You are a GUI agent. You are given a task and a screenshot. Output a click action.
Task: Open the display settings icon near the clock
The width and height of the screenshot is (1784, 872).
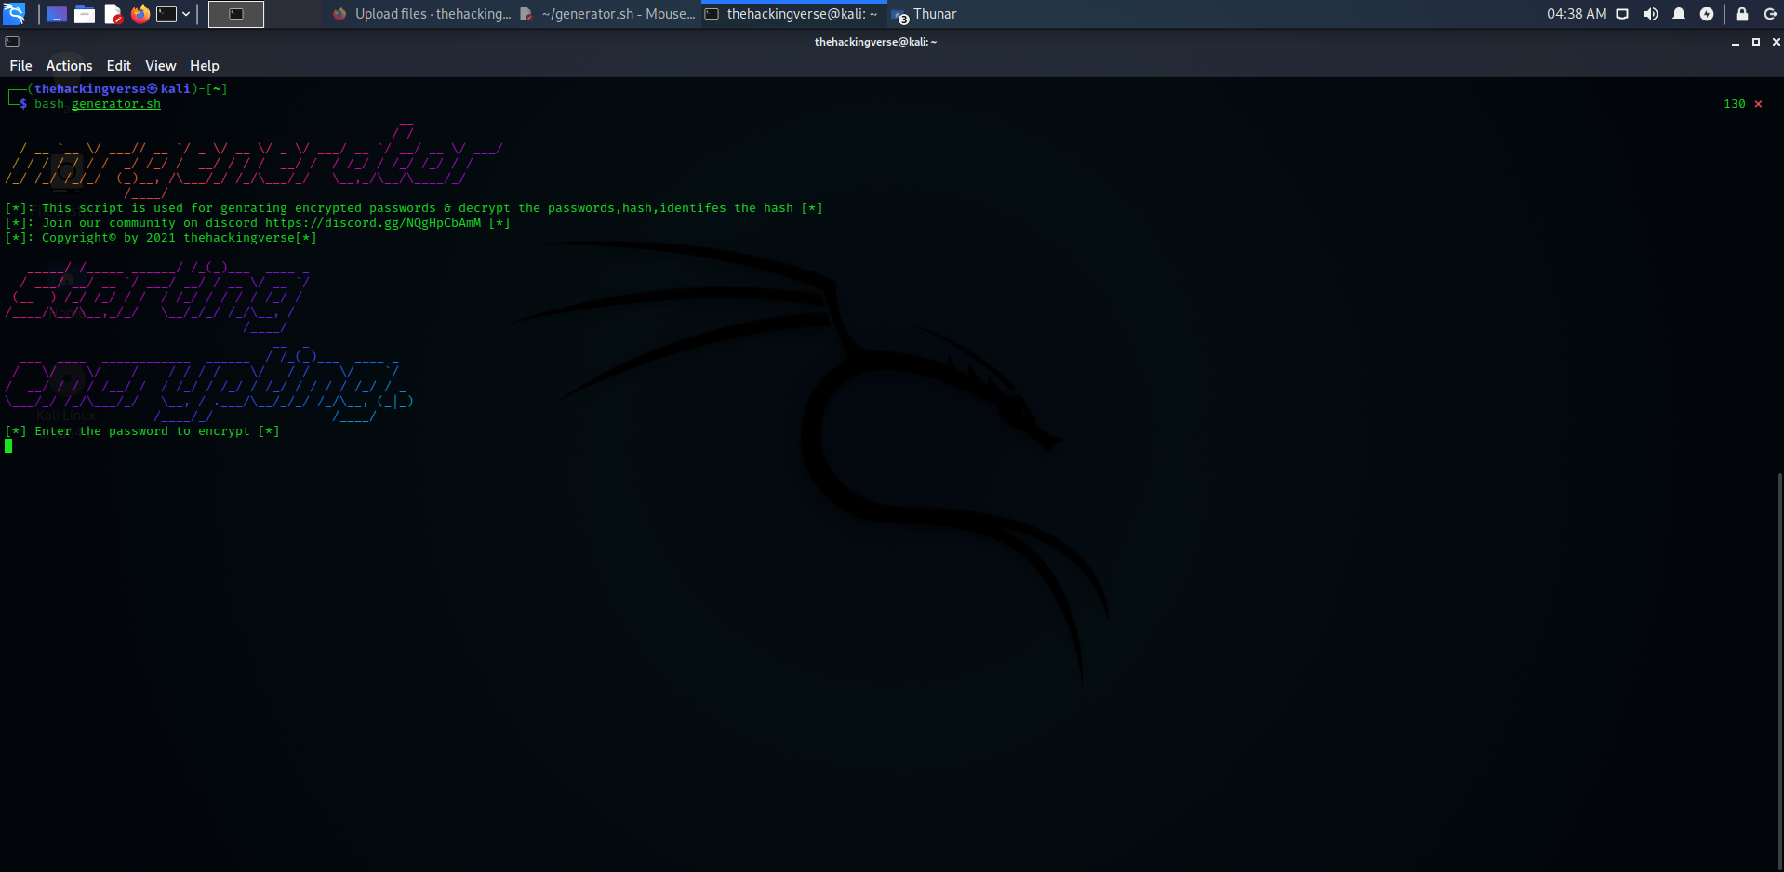[x=1622, y=14]
